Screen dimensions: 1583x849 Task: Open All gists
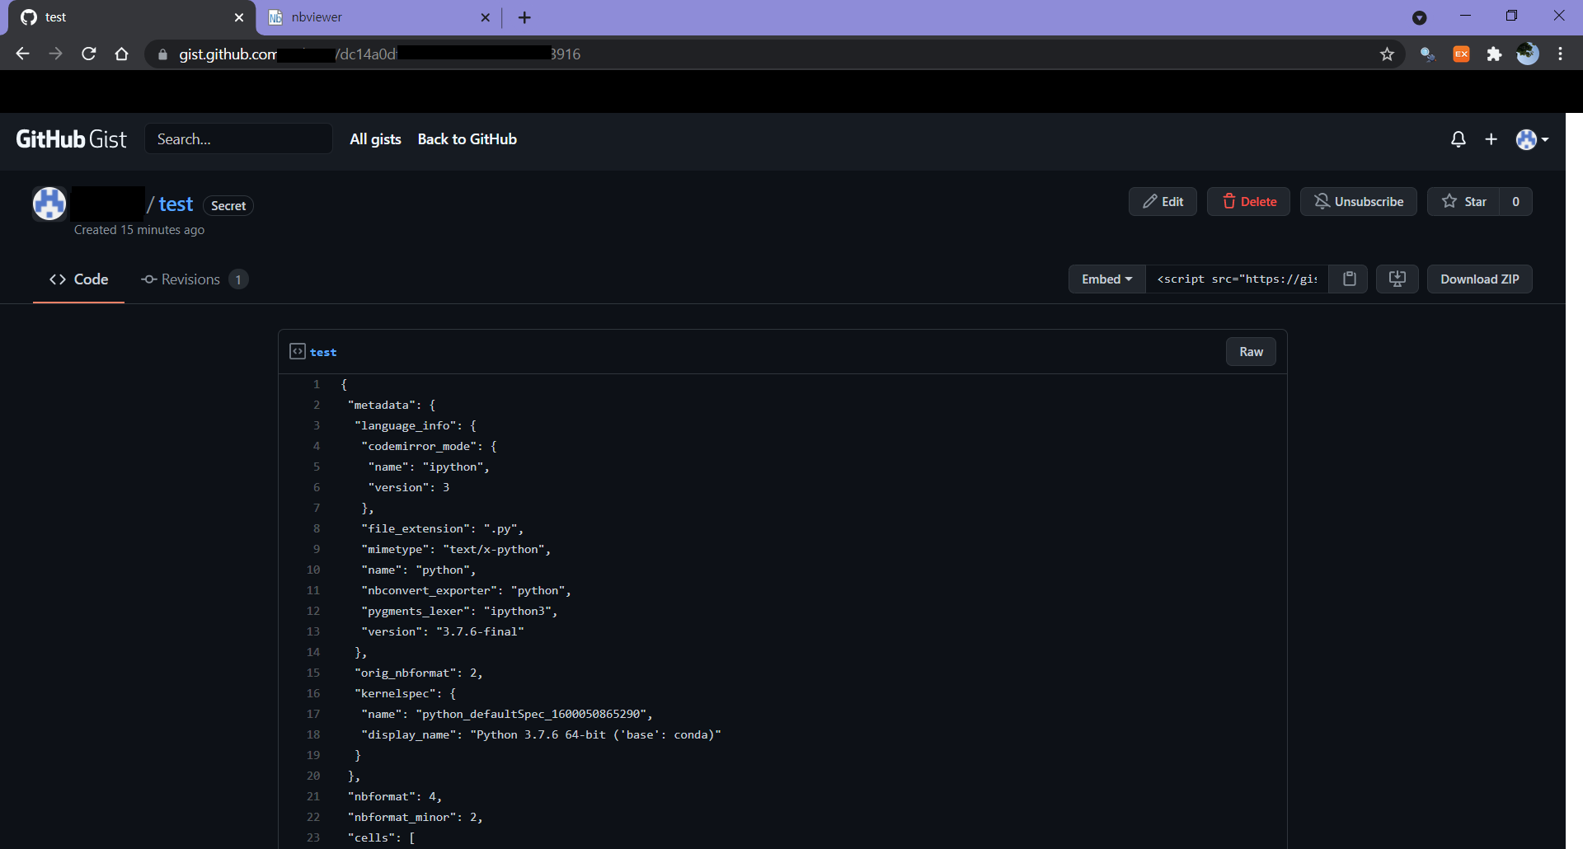(x=375, y=139)
